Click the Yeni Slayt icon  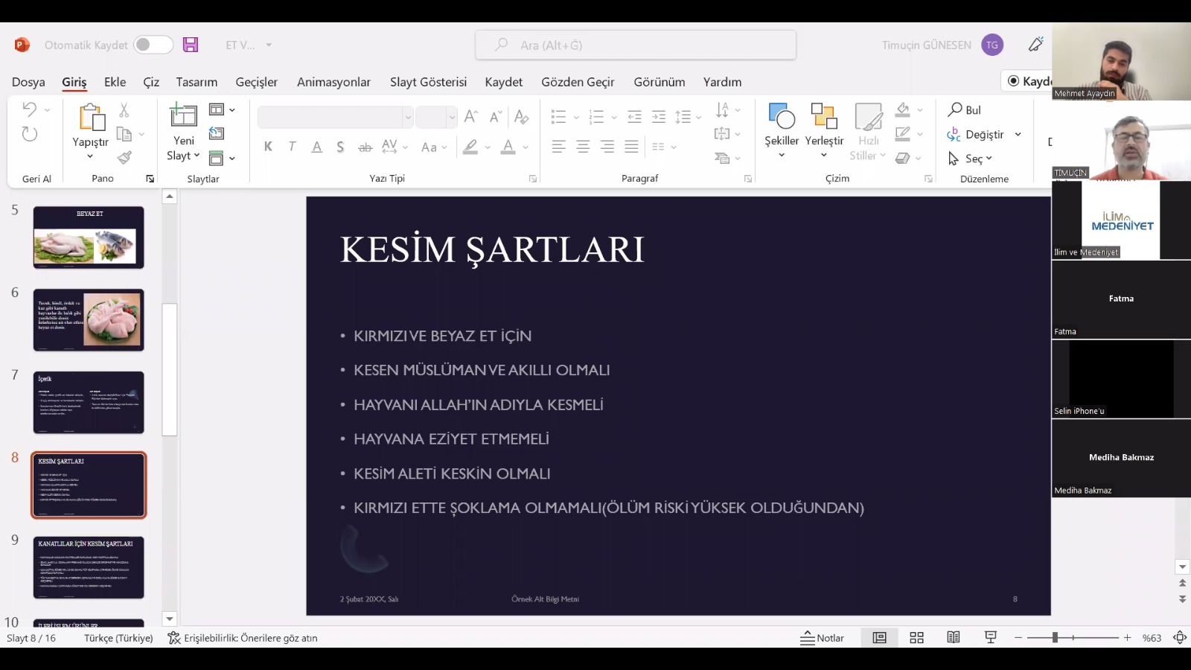pyautogui.click(x=183, y=116)
